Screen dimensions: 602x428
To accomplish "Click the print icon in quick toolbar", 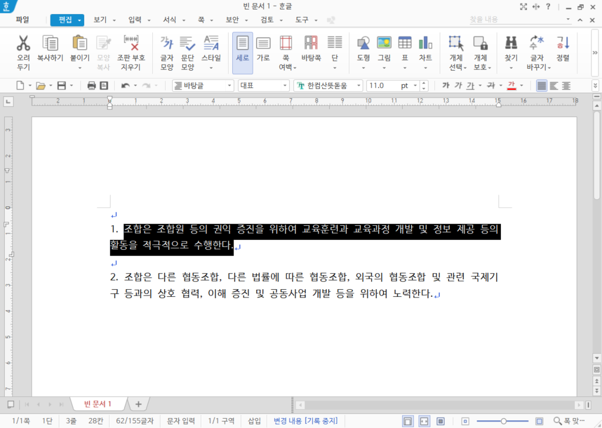I will point(91,86).
